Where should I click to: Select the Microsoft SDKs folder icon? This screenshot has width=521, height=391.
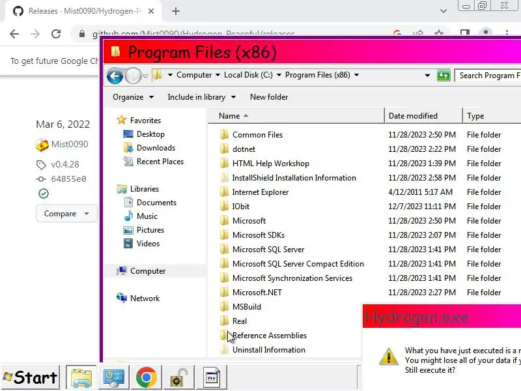coord(224,235)
